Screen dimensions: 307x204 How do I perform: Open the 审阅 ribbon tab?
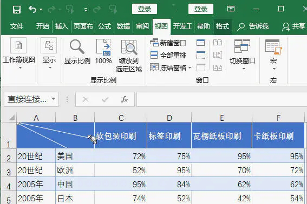[142, 26]
